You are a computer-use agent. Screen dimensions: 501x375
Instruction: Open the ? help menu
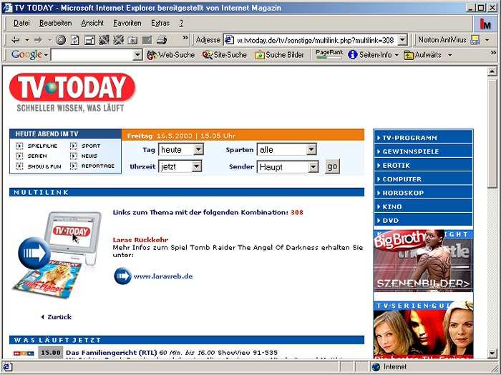[x=181, y=24]
